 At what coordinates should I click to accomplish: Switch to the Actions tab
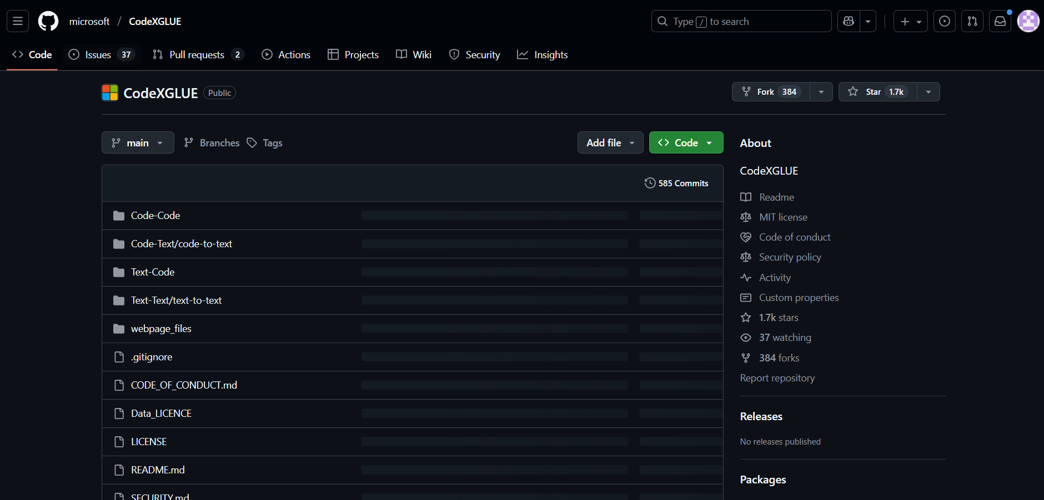[286, 55]
